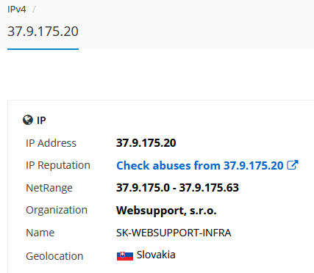Click the Organization field label
The image size is (314, 273).
(x=57, y=210)
